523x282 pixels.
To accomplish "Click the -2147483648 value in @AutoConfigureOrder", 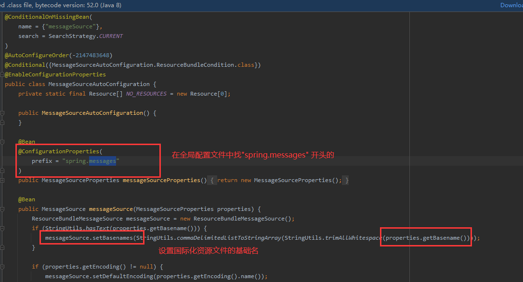I will click(91, 55).
